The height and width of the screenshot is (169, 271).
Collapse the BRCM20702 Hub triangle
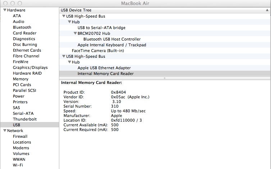tap(75, 33)
